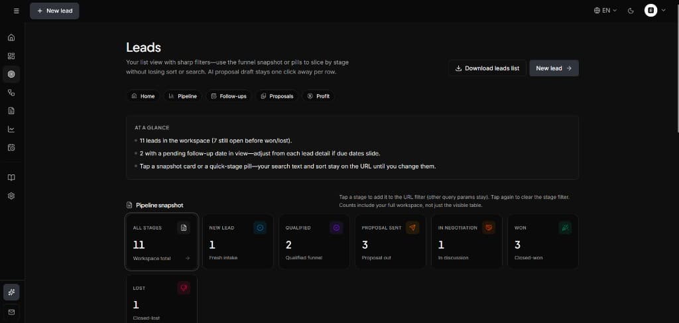Open the dashboard grid icon in the sidebar
This screenshot has height=323, width=679.
tap(11, 56)
